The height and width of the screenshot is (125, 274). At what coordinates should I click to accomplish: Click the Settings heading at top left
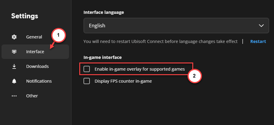click(25, 16)
